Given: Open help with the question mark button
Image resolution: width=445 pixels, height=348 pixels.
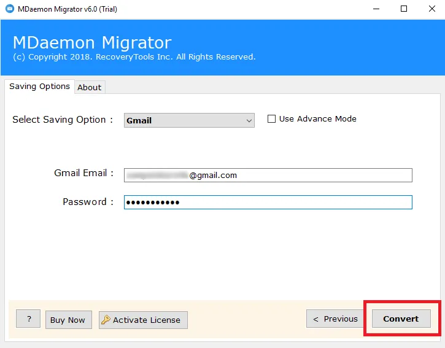Looking at the screenshot, I should (28, 319).
